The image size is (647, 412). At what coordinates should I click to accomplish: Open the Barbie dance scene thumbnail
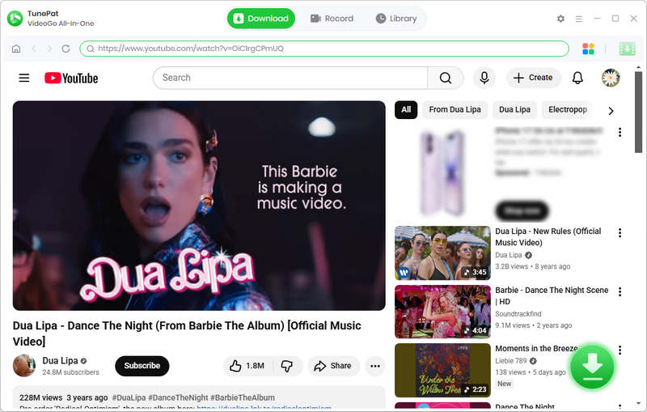pyautogui.click(x=442, y=312)
